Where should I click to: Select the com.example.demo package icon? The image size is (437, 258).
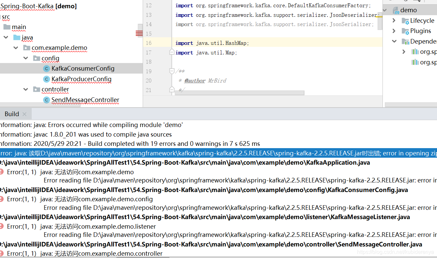click(x=27, y=48)
